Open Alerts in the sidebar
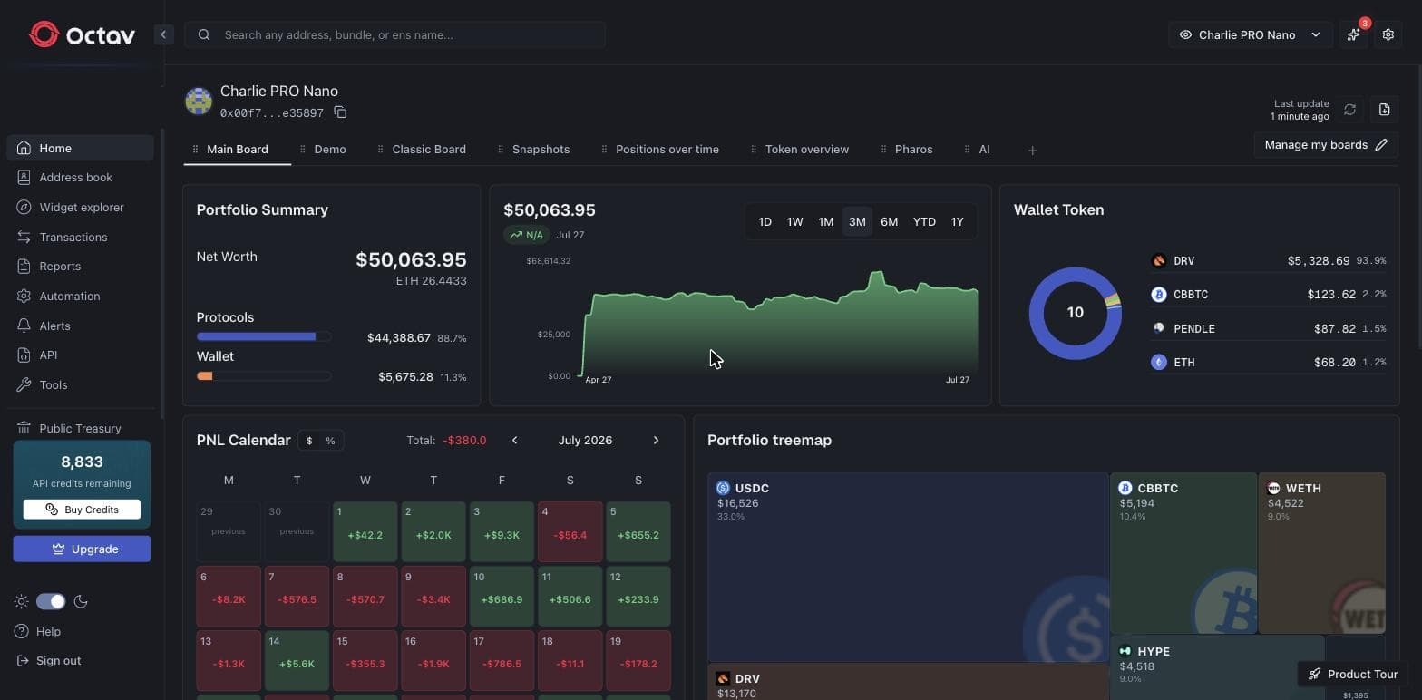 [x=80, y=326]
